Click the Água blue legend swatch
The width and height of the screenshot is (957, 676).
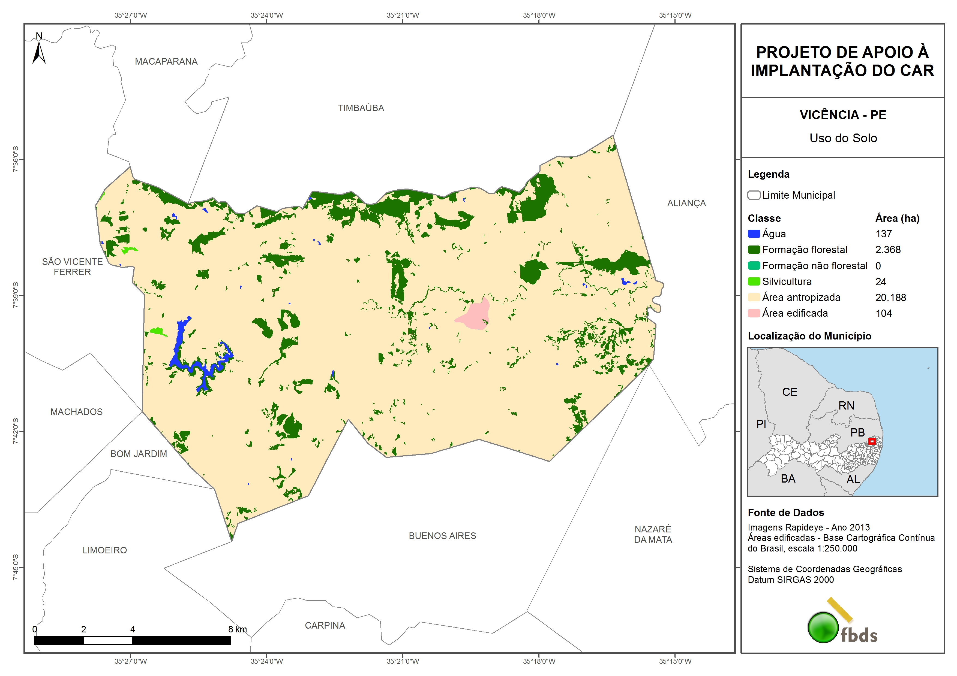coord(754,234)
